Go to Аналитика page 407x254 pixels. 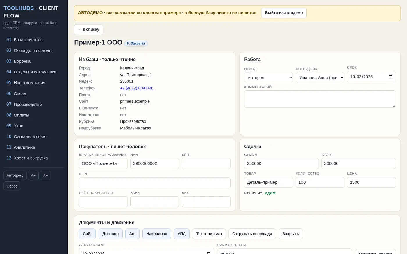(x=34, y=147)
